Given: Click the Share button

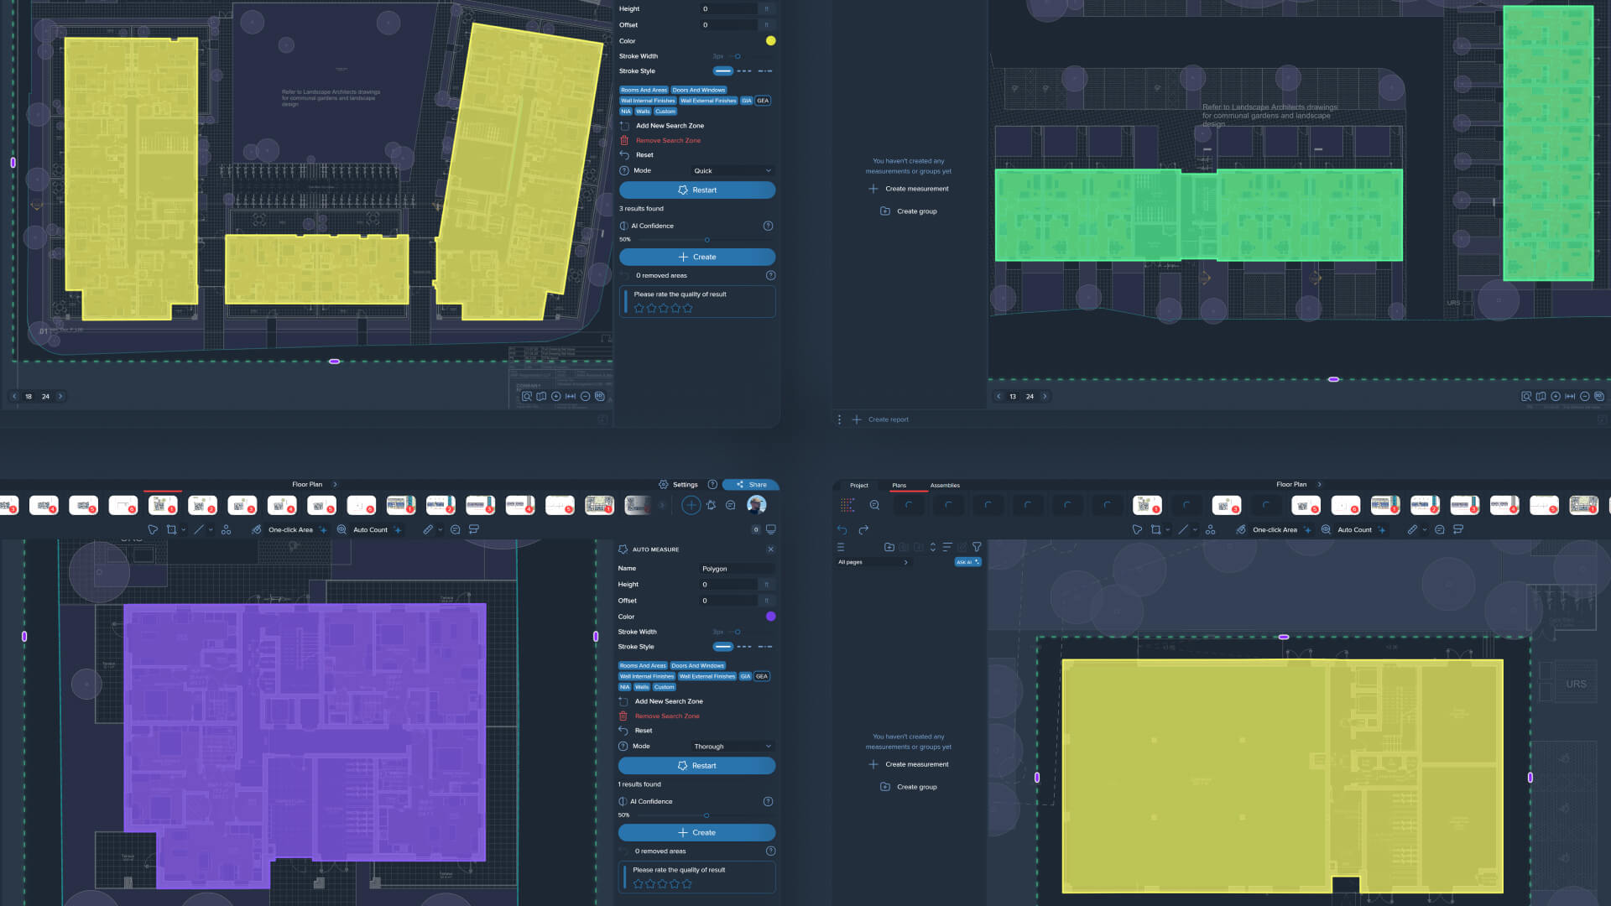Looking at the screenshot, I should (751, 484).
